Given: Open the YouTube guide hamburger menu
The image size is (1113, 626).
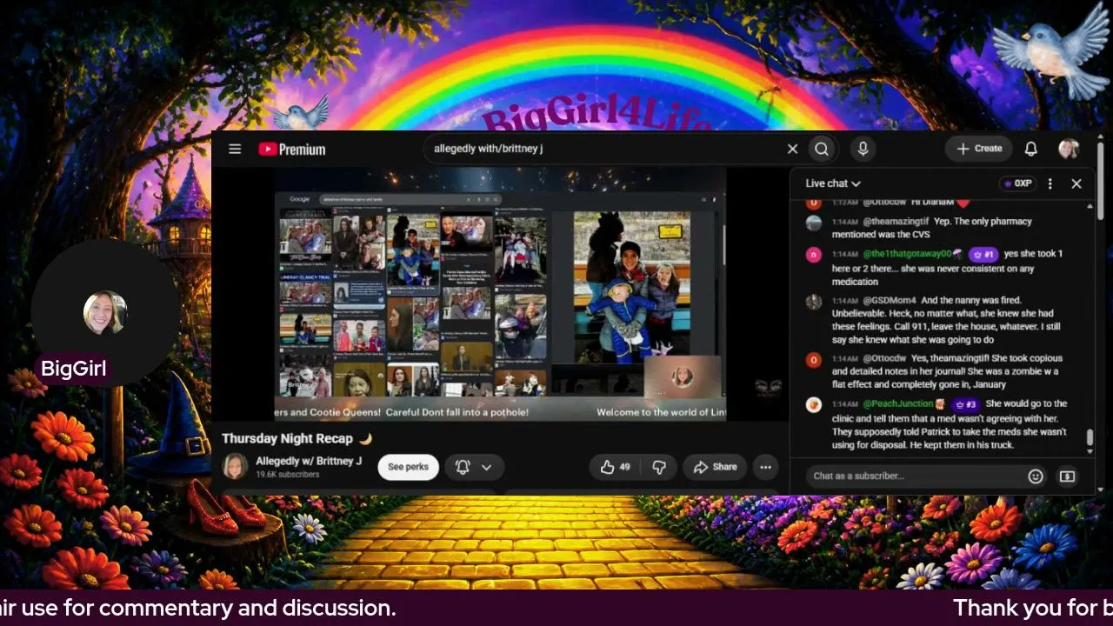Looking at the screenshot, I should (235, 149).
